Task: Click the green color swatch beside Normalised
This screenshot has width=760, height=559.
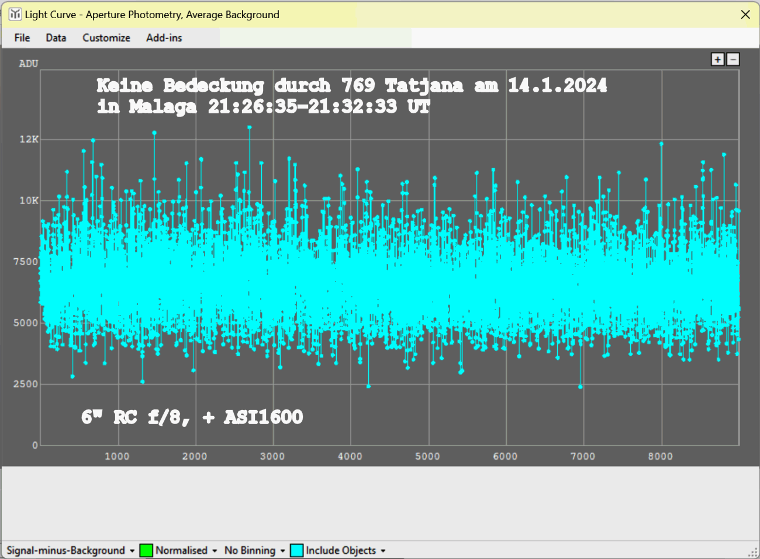Action: pyautogui.click(x=146, y=550)
